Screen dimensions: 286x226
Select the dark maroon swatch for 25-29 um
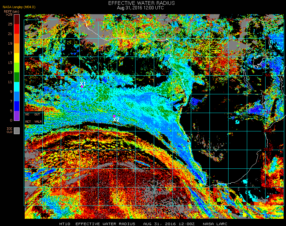17,19
